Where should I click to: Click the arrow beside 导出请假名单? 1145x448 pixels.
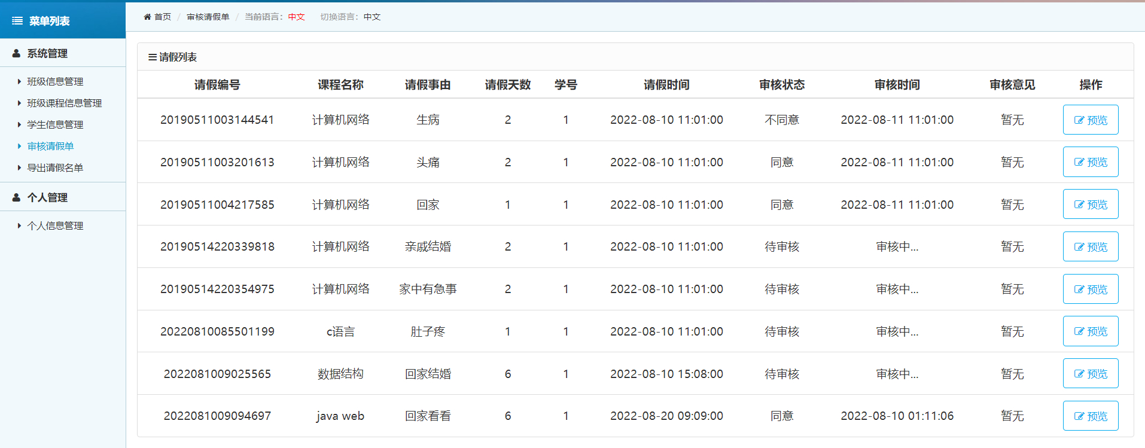click(x=19, y=167)
